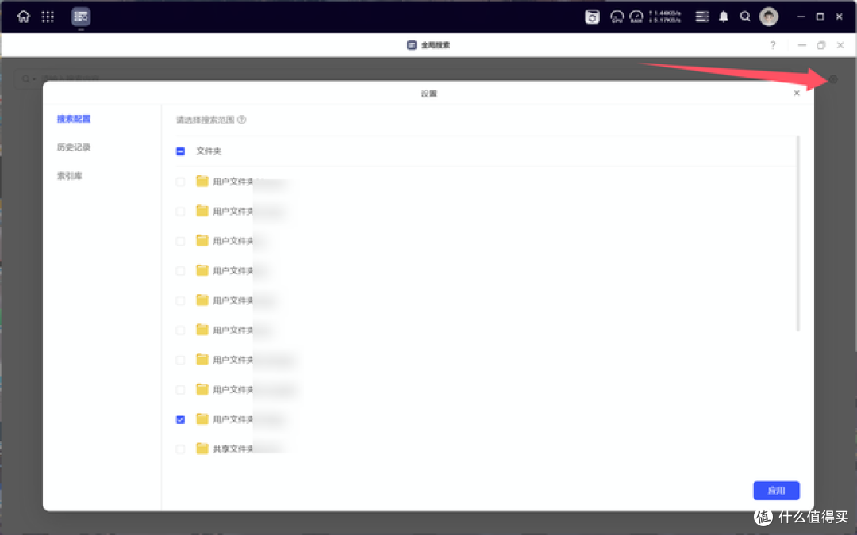Open the task list icon
This screenshot has width=857, height=535.
click(701, 17)
